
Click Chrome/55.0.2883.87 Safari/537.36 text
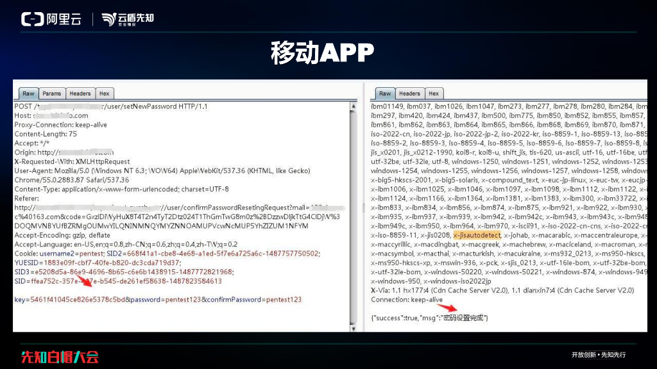[72, 180]
